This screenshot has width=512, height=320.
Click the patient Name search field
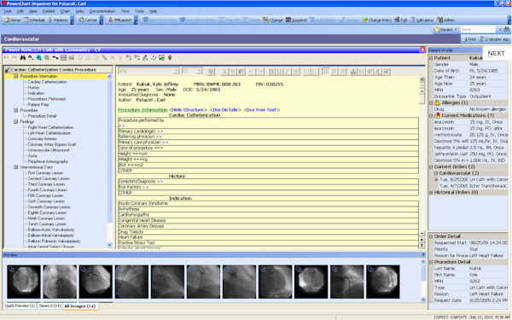coord(478,29)
